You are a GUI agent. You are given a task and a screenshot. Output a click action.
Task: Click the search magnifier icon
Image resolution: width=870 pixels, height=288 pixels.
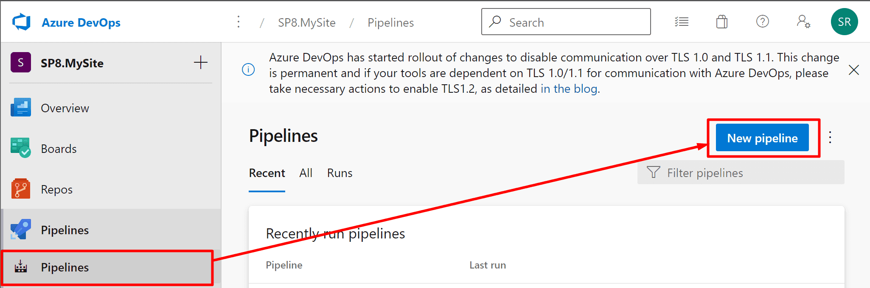[495, 22]
